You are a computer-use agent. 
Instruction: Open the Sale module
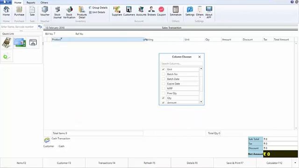32,11
